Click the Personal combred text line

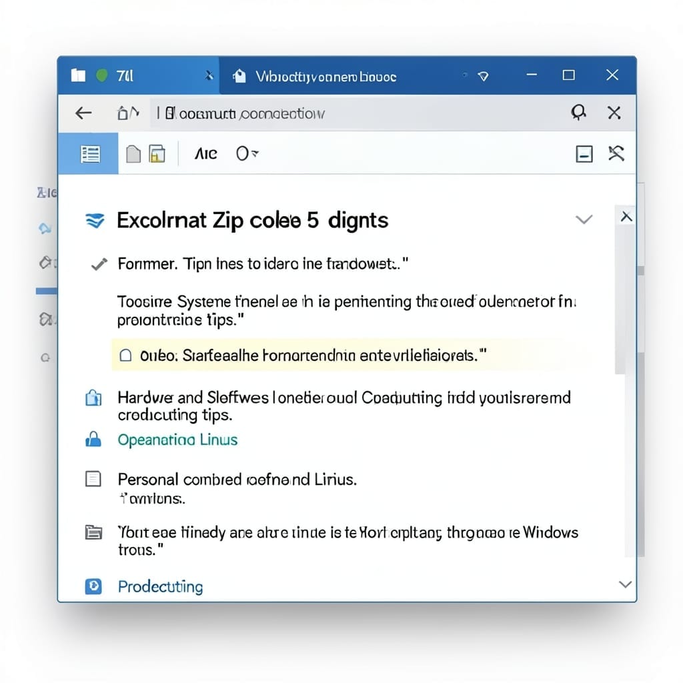point(237,480)
